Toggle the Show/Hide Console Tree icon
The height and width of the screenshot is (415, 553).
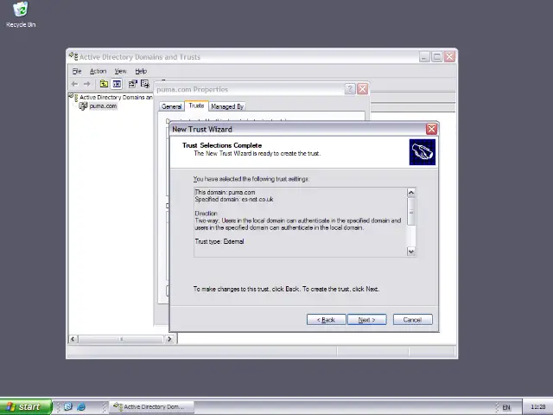click(117, 84)
